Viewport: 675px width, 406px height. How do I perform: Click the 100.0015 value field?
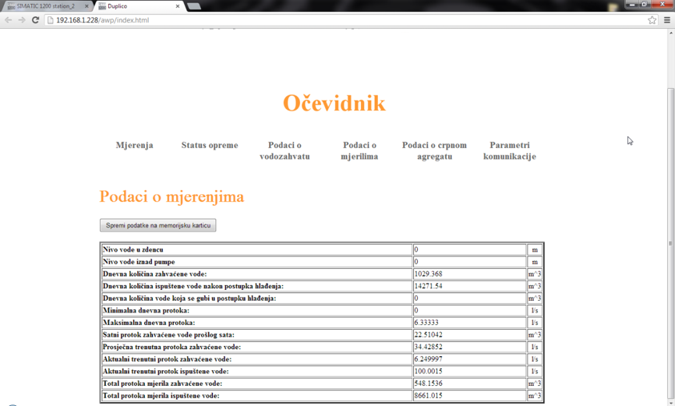(x=469, y=371)
